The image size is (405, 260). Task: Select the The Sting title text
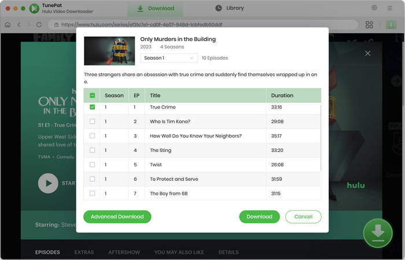point(160,150)
